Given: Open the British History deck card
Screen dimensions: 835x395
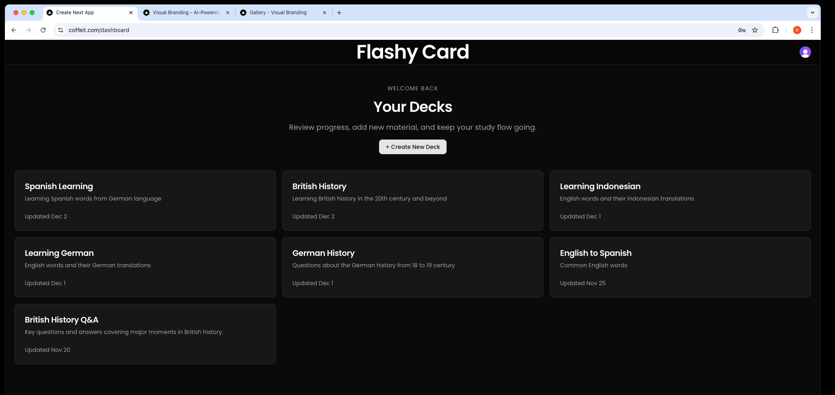Looking at the screenshot, I should click(412, 201).
